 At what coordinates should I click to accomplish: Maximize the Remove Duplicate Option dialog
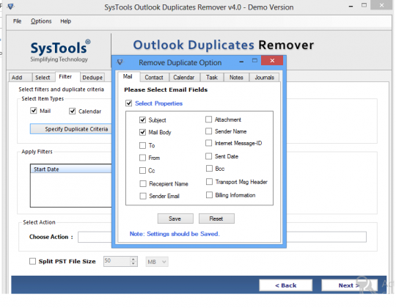coord(254,61)
